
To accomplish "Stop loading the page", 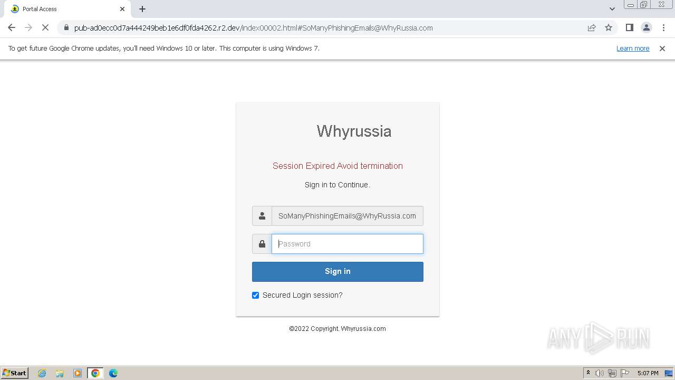I will pyautogui.click(x=45, y=28).
